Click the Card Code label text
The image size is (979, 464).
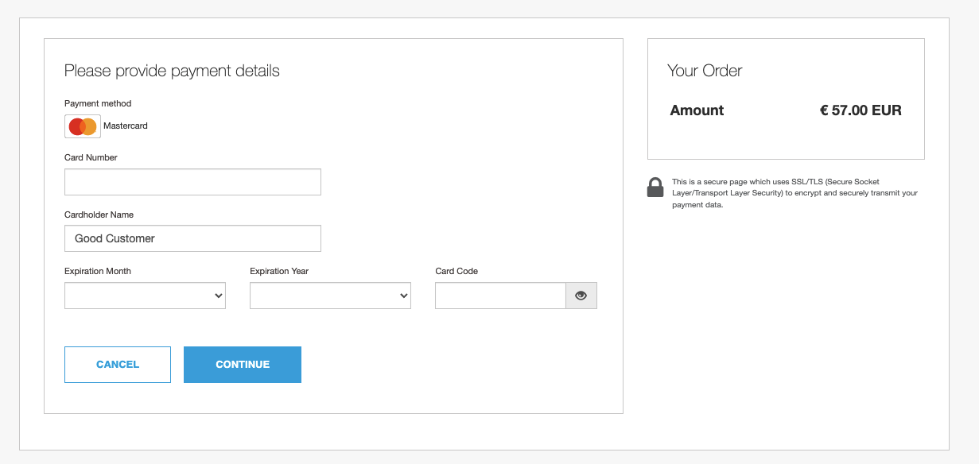(456, 271)
